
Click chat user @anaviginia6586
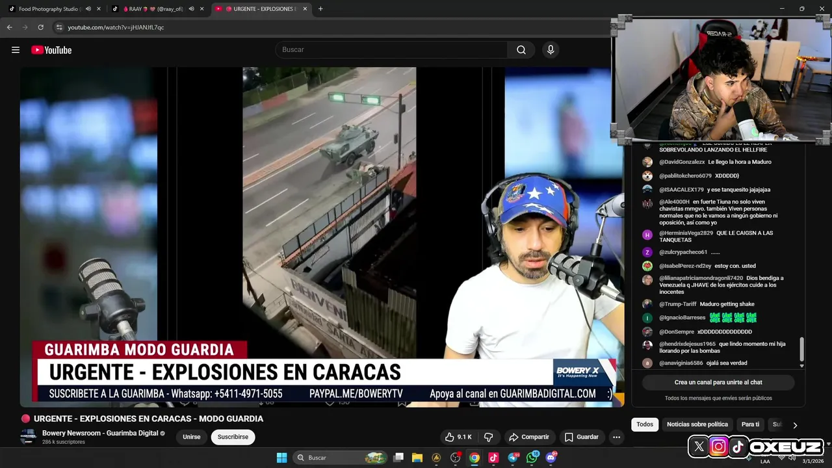pyautogui.click(x=681, y=363)
